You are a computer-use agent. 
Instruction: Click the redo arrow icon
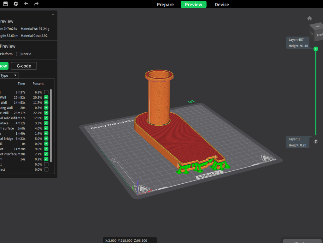36,4
